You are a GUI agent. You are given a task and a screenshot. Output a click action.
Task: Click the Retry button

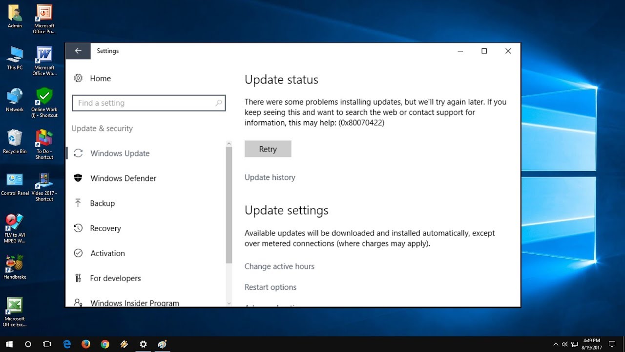point(268,149)
